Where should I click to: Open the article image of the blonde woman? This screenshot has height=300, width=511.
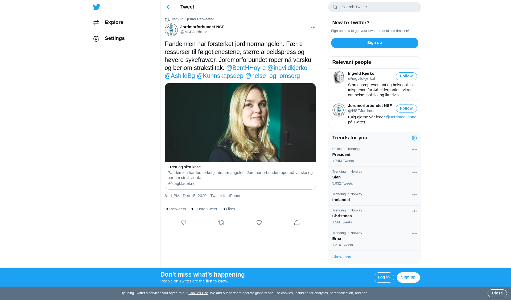pyautogui.click(x=240, y=123)
